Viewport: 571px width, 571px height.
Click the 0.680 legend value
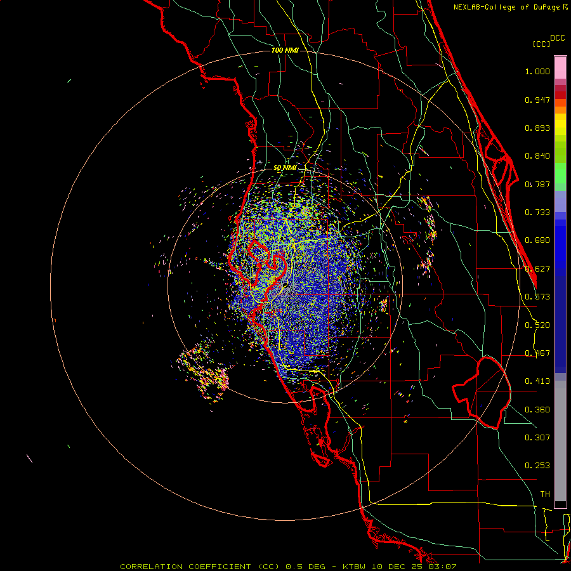(537, 240)
